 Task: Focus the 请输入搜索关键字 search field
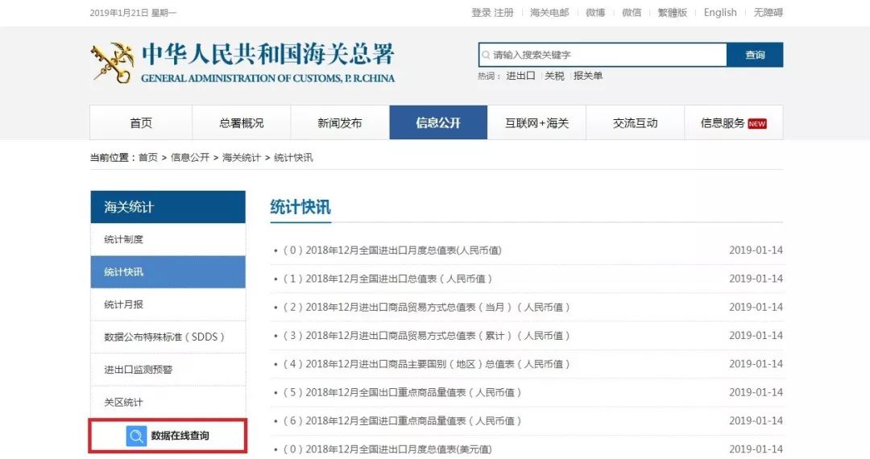pos(603,55)
